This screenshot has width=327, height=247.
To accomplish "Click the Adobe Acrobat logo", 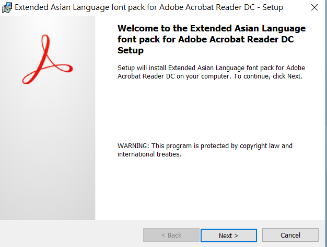I will [x=48, y=60].
